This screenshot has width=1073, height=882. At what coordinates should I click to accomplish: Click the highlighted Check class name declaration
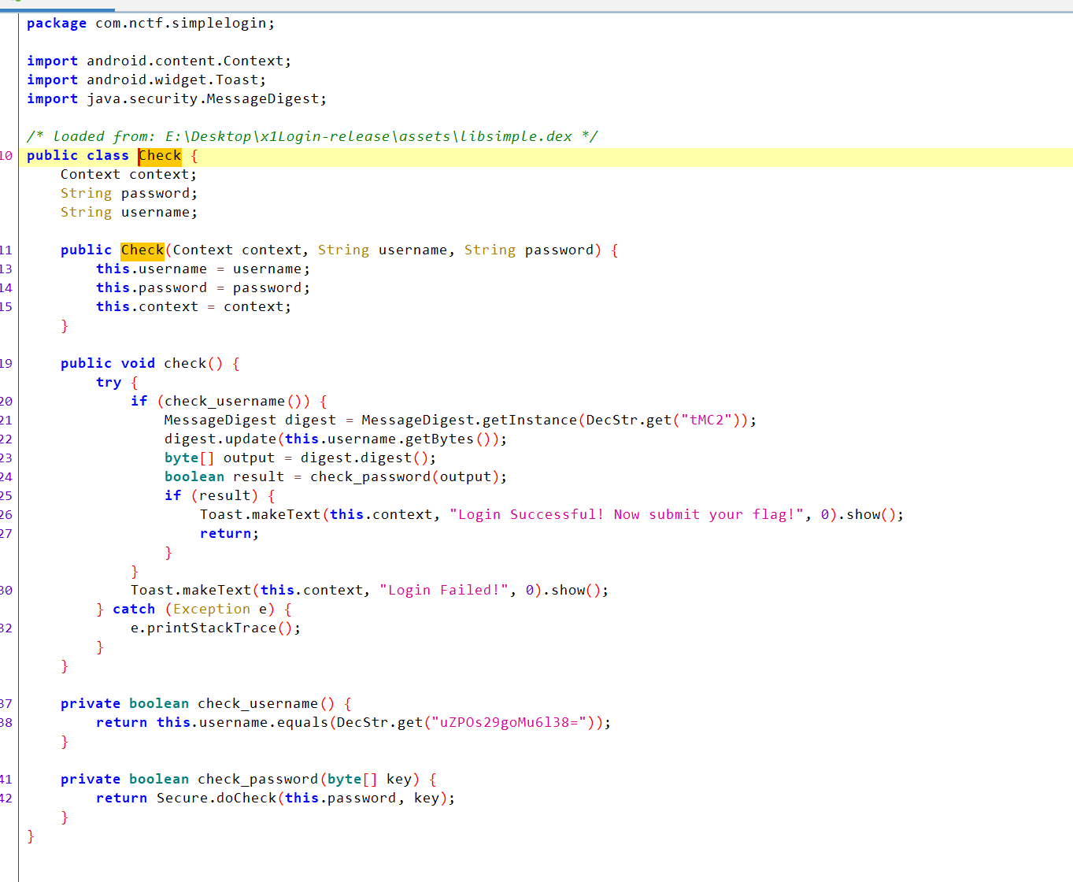click(x=160, y=156)
